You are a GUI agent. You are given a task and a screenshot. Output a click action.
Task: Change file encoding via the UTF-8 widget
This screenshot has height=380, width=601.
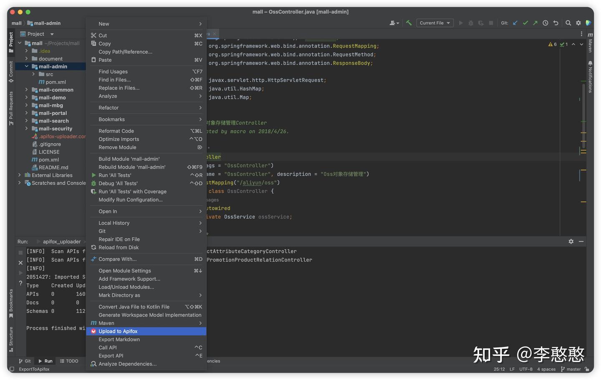click(525, 369)
